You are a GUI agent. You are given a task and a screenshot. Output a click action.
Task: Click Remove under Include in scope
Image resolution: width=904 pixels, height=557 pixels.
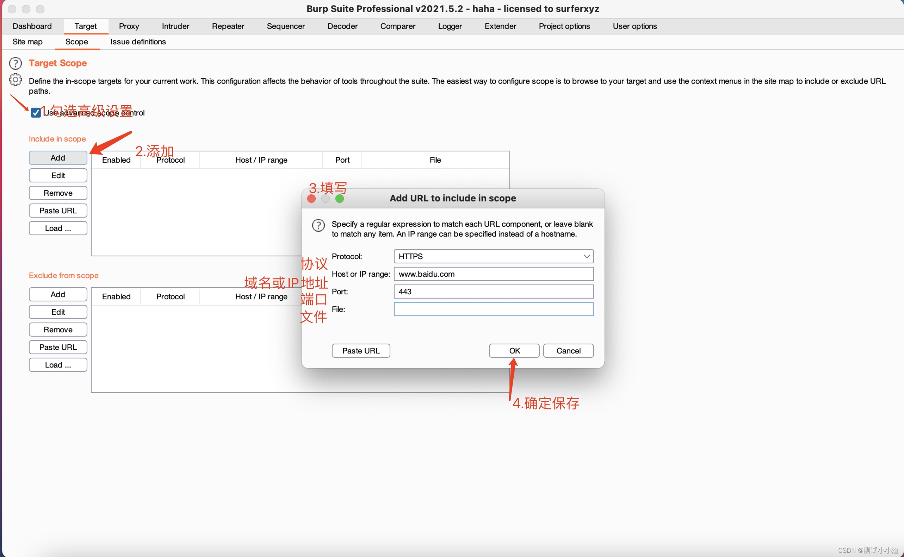pyautogui.click(x=57, y=193)
